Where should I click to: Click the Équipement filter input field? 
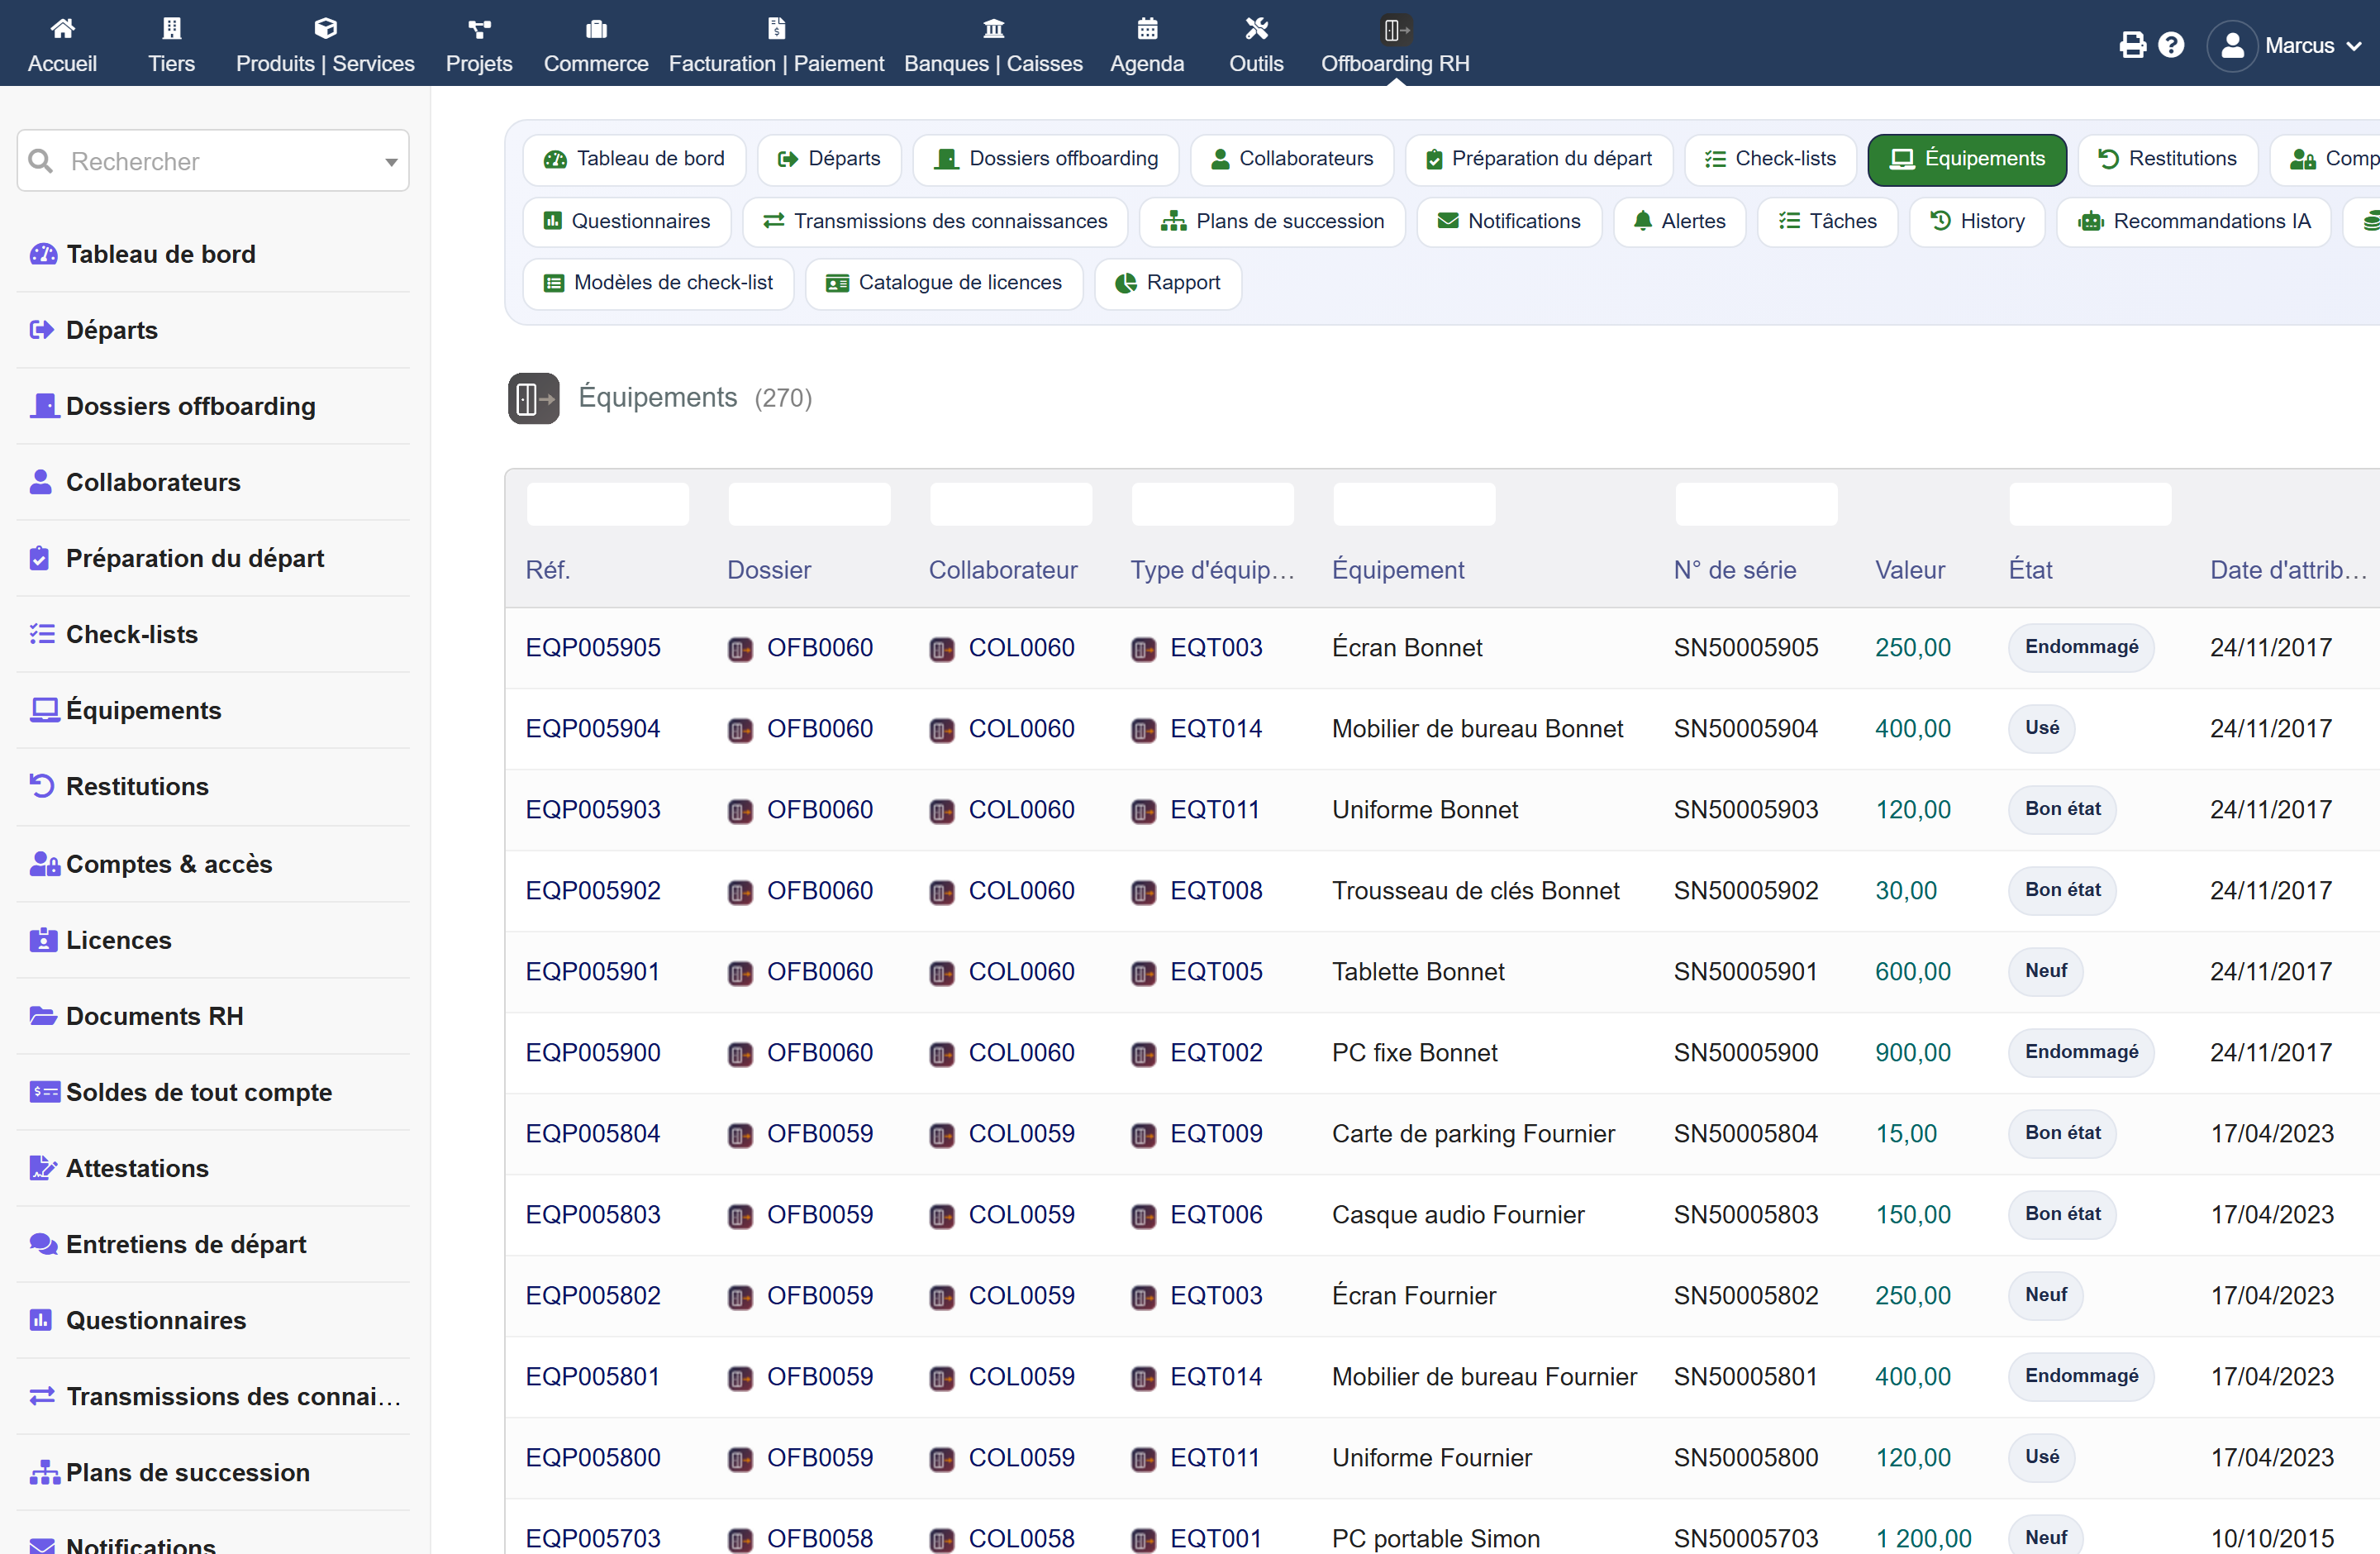pyautogui.click(x=1415, y=505)
